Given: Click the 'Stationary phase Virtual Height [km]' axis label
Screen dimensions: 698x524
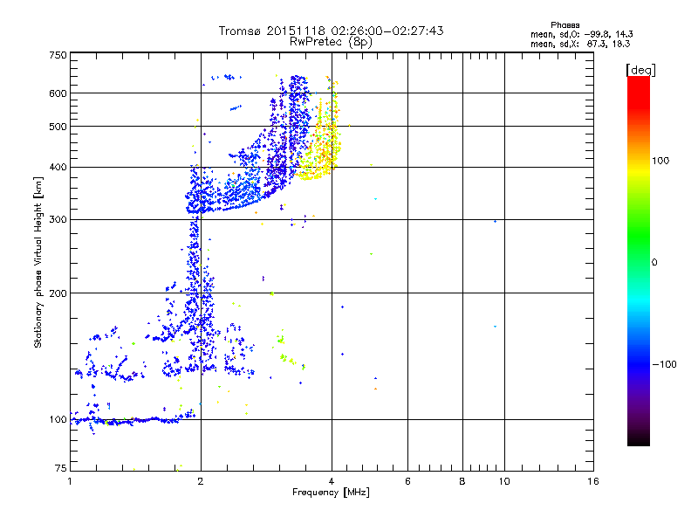Looking at the screenshot, I should pos(38,263).
